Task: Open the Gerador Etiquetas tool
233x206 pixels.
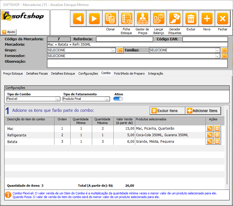Action: click(x=175, y=19)
